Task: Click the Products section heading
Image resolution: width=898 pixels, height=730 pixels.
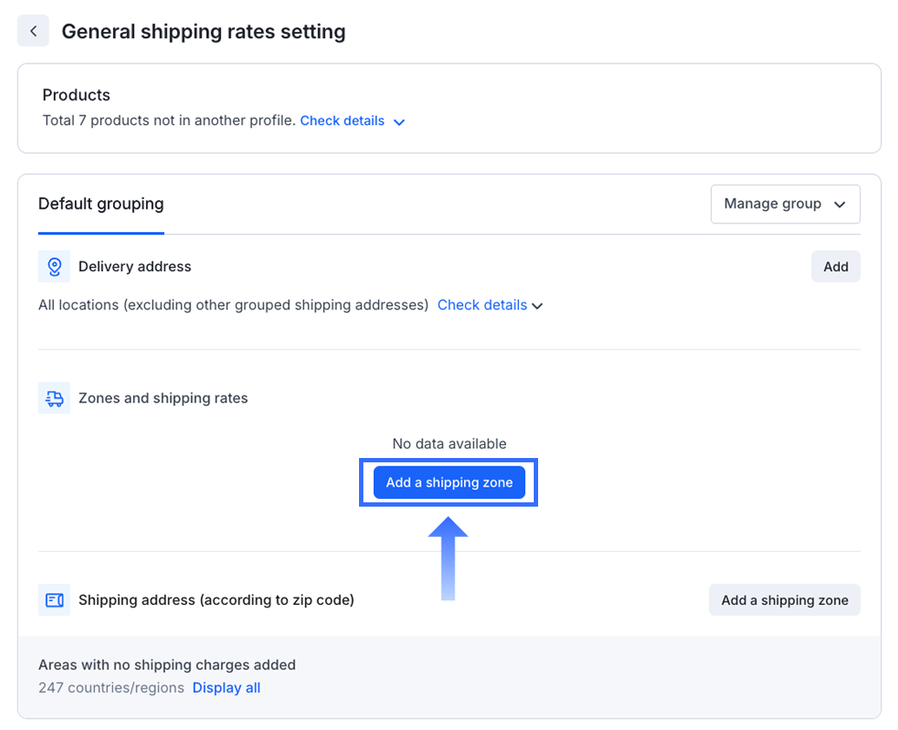Action: tap(76, 96)
